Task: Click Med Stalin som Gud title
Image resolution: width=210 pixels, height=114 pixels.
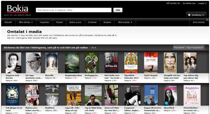Action: point(113,77)
